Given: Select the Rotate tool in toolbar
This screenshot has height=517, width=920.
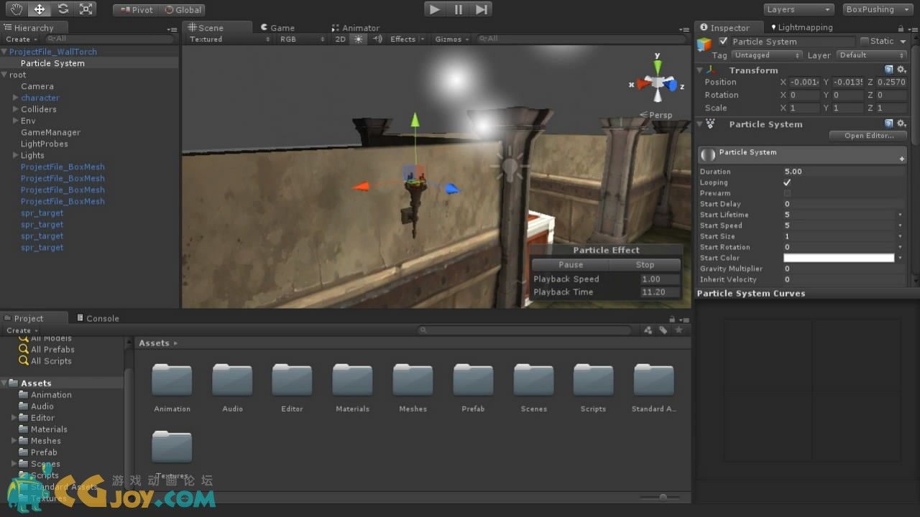Looking at the screenshot, I should coord(63,9).
